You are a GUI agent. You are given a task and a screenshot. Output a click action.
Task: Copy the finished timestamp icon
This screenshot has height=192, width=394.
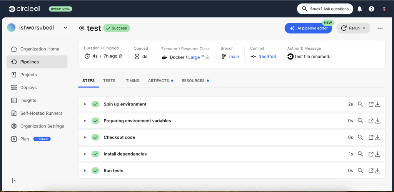121,57
